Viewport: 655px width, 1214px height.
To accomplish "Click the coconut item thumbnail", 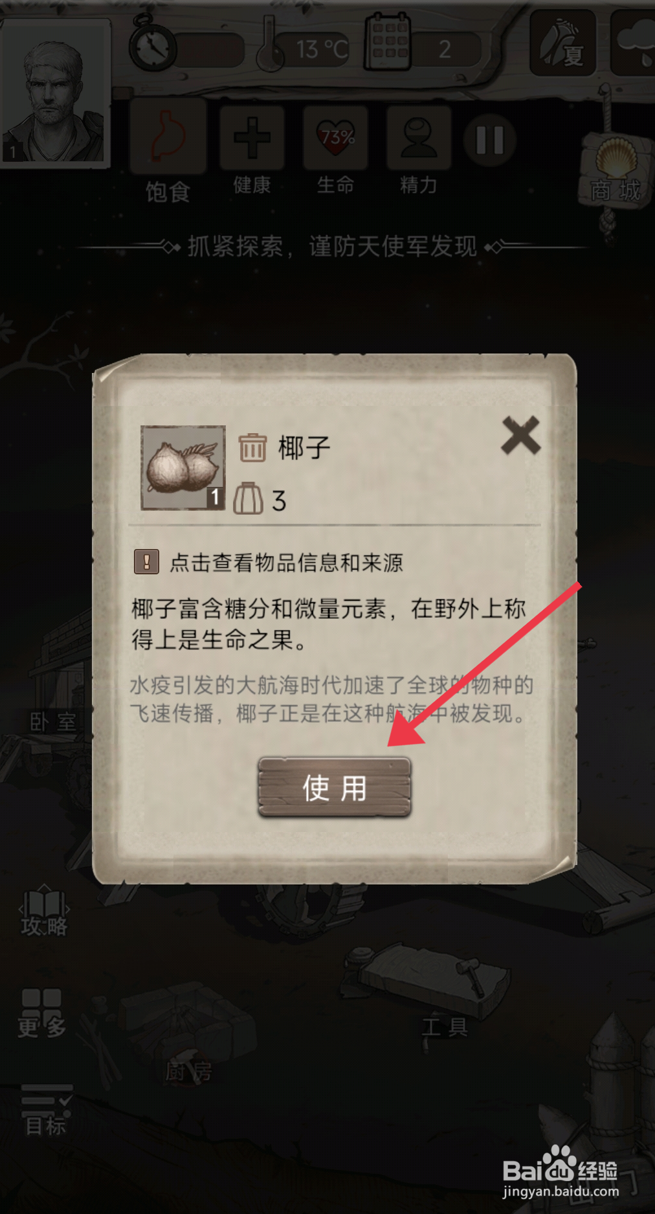I will (183, 467).
